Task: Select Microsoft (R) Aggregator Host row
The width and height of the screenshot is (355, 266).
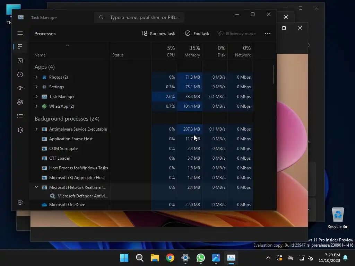Action: [x=141, y=178]
